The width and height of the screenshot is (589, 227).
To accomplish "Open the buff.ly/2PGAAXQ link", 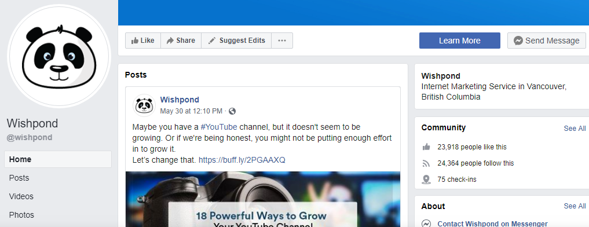I will click(x=242, y=160).
